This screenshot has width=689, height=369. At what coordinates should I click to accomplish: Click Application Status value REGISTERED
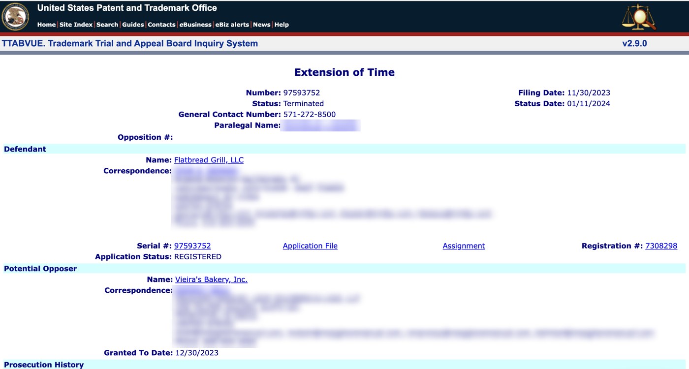[198, 256]
